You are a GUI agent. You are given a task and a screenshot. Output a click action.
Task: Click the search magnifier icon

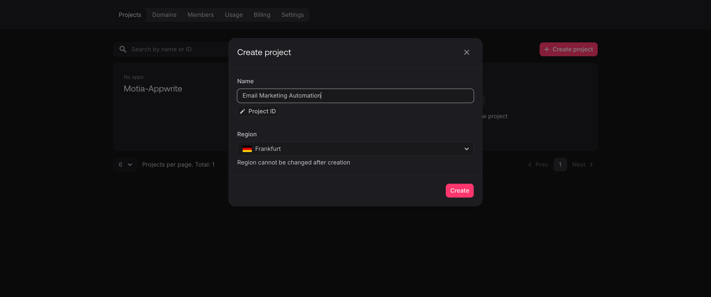pos(123,49)
